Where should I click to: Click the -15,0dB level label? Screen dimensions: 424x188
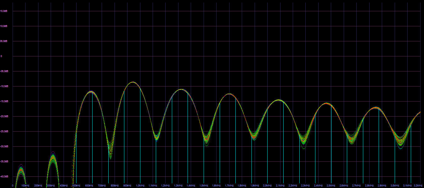(4, 101)
